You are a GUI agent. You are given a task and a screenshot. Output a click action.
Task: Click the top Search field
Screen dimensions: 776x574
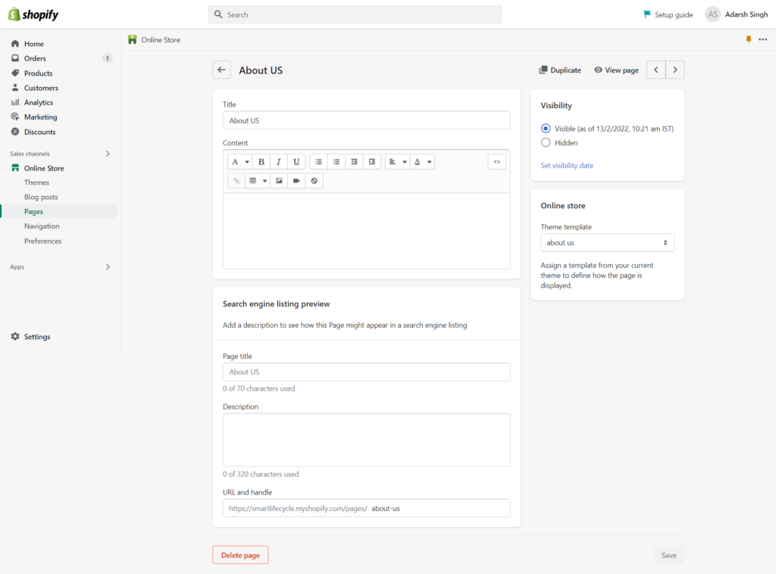click(355, 14)
